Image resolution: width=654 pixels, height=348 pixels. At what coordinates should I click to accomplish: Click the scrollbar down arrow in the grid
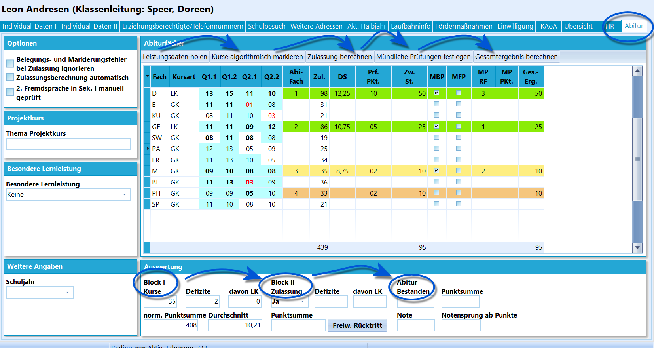click(637, 247)
